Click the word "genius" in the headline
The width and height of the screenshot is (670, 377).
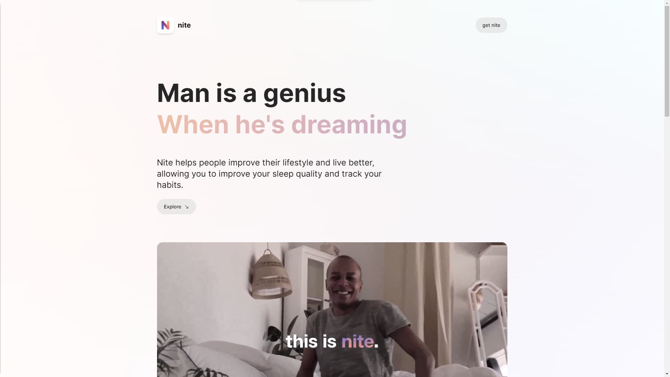(x=304, y=94)
